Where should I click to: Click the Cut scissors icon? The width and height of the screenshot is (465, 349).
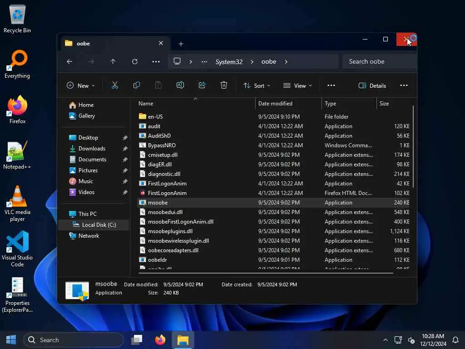click(115, 85)
